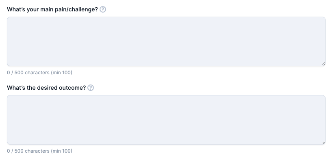Open the question-mark tooltip for main pain/challenge
This screenshot has height=162, width=330.
[103, 9]
